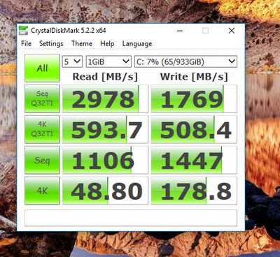Open the Help menu
This screenshot has width=280, height=257.
[x=107, y=43]
